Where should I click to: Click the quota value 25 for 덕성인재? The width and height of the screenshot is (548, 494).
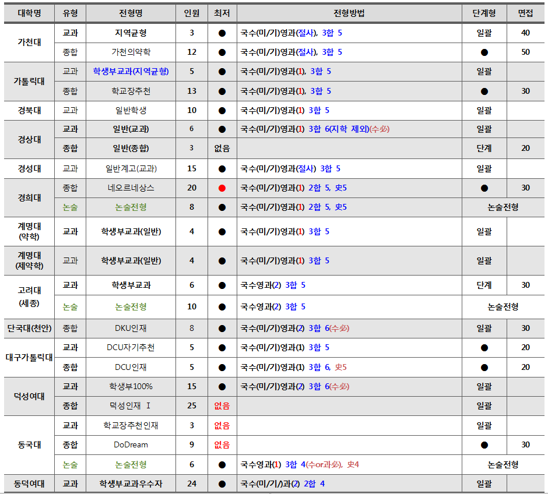pyautogui.click(x=192, y=406)
